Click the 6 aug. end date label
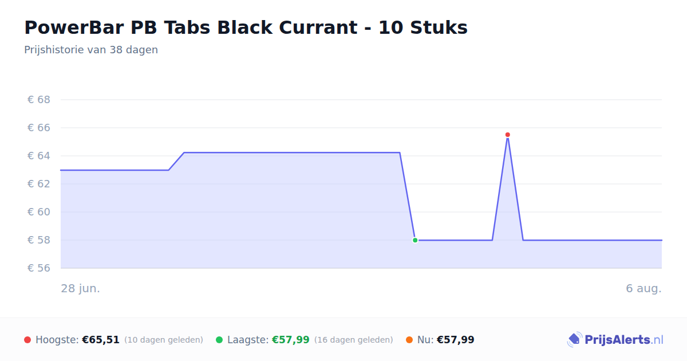This screenshot has height=361, width=687. pos(643,288)
